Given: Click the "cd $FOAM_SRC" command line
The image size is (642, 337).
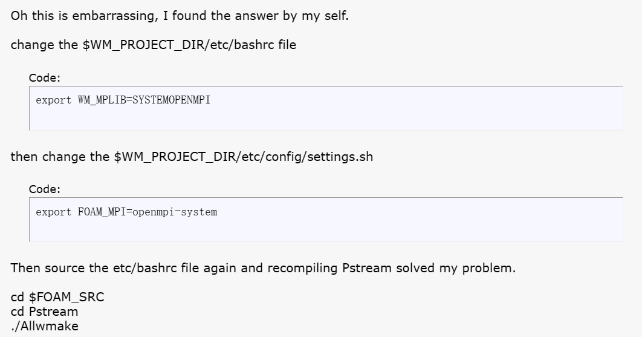Looking at the screenshot, I should [x=57, y=297].
